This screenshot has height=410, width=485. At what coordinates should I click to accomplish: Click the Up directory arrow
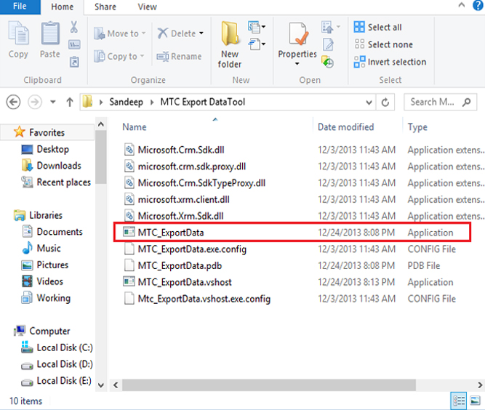click(70, 102)
